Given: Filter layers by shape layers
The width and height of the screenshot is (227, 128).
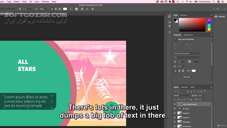Looking at the screenshot, I should [x=198, y=92].
